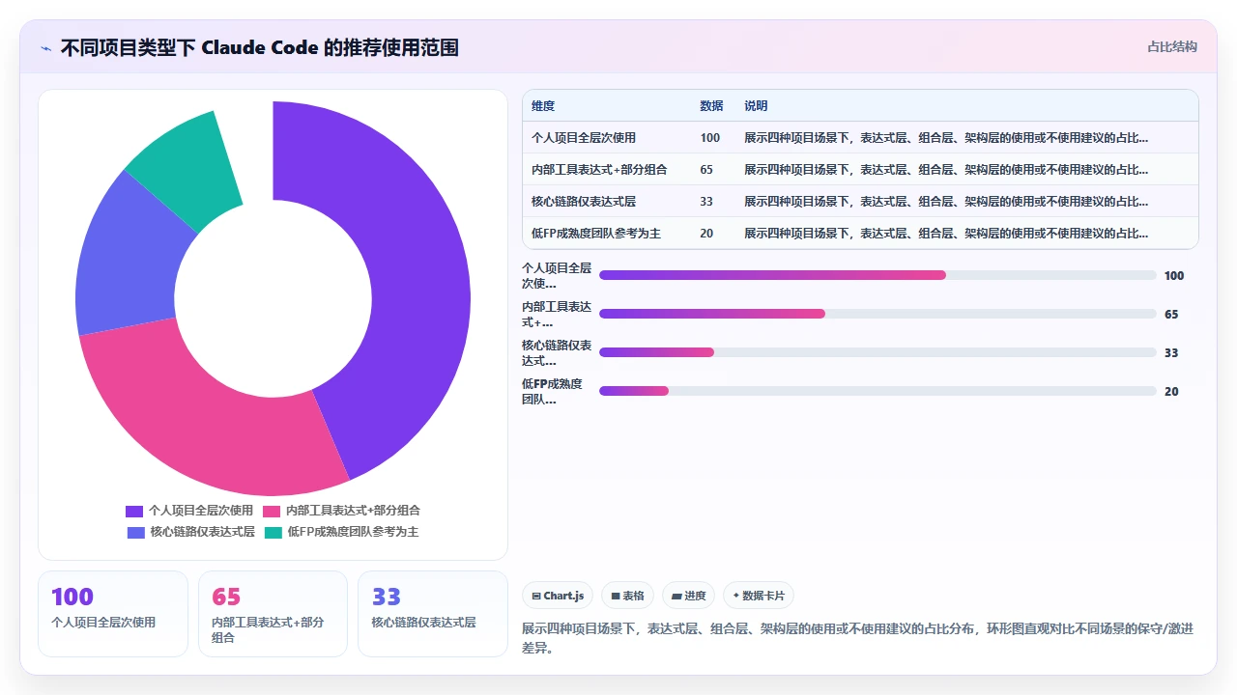Select table cell 内部工具表达式+部分组合

pyautogui.click(x=599, y=170)
